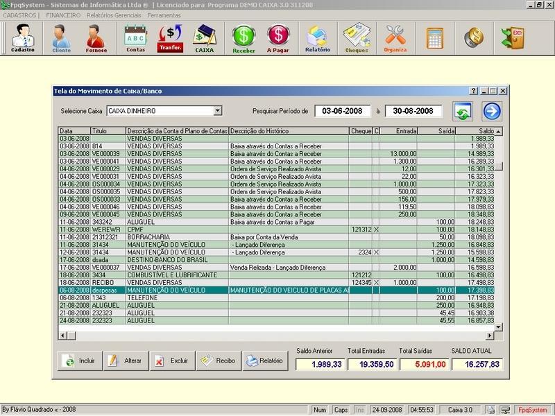555x416 pixels.
Task: Open the A Pagar red dollar icon
Action: pyautogui.click(x=277, y=37)
